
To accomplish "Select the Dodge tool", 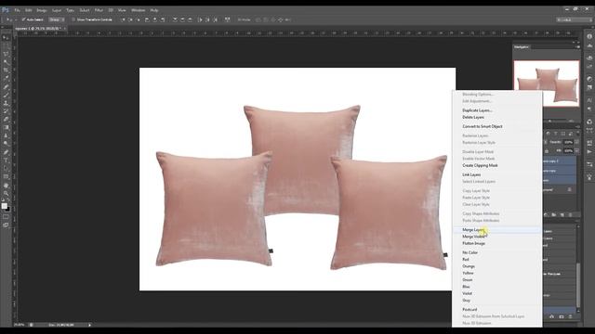I will (6, 144).
